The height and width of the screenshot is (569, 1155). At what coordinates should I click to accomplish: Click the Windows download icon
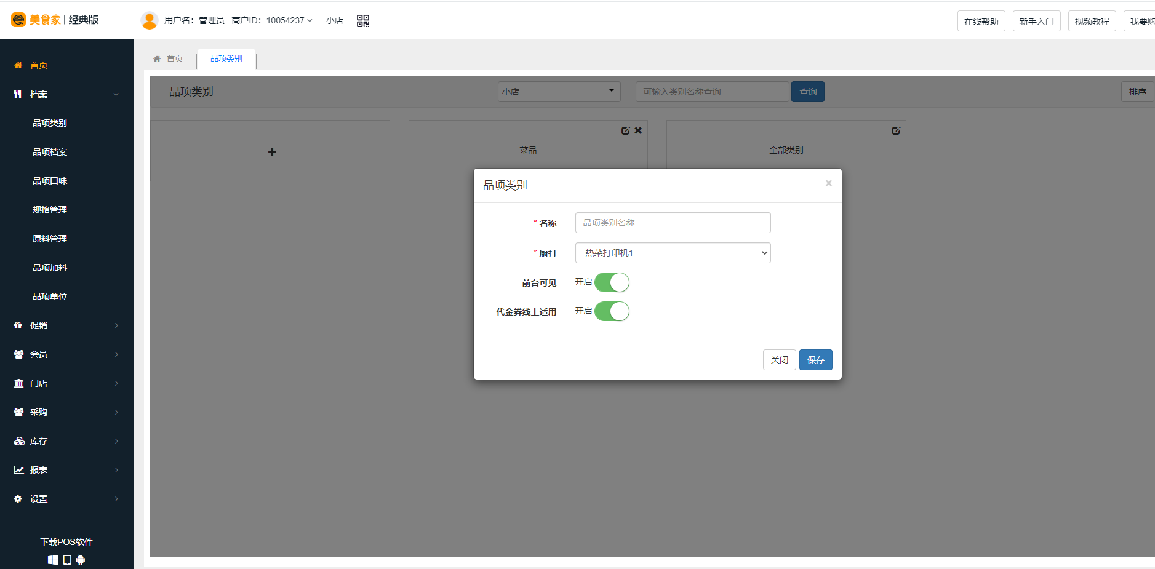pos(54,560)
